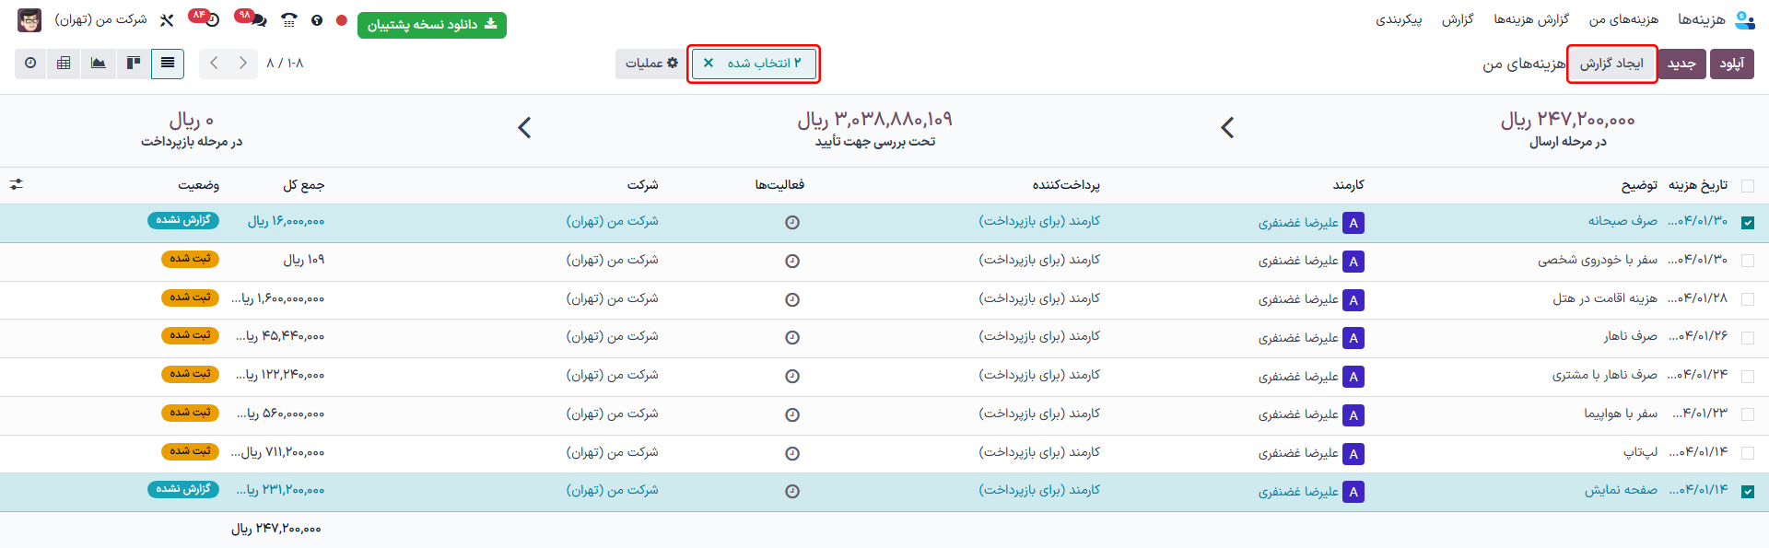The image size is (1769, 548).
Task: Open the developer tools wrench icon
Action: pyautogui.click(x=167, y=19)
